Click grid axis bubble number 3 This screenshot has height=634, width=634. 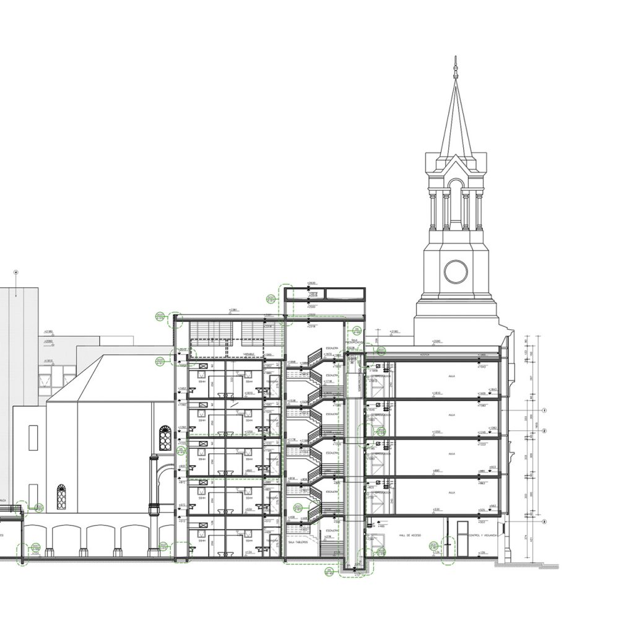(544, 522)
